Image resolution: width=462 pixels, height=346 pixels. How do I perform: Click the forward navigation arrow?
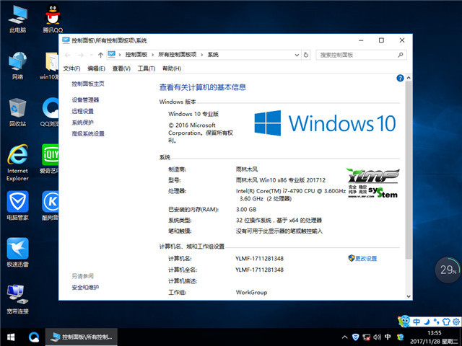pyautogui.click(x=81, y=55)
